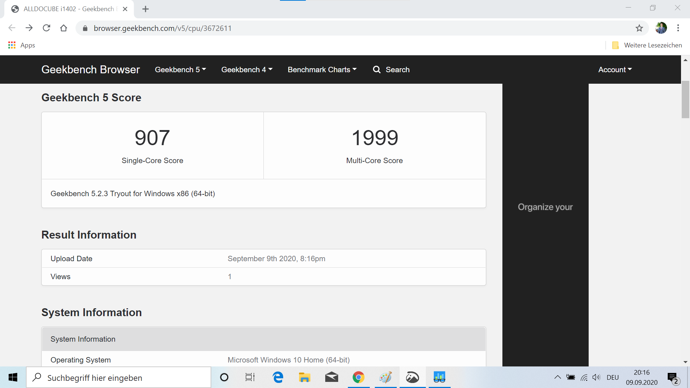This screenshot has width=690, height=388.
Task: Open the Chrome profile avatar
Action: pyautogui.click(x=661, y=28)
